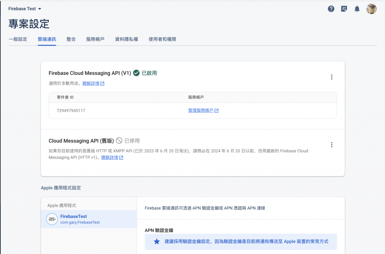Viewport: 385px width, 254px height.
Task: Open the 使用者和權限 tab
Action: tap(162, 39)
